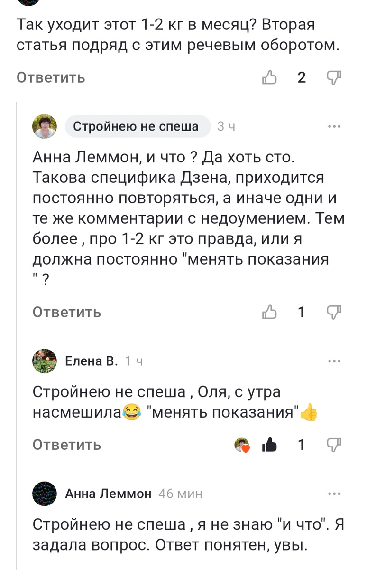367x570 pixels.
Task: Toggle like on the top comment
Action: click(x=270, y=77)
